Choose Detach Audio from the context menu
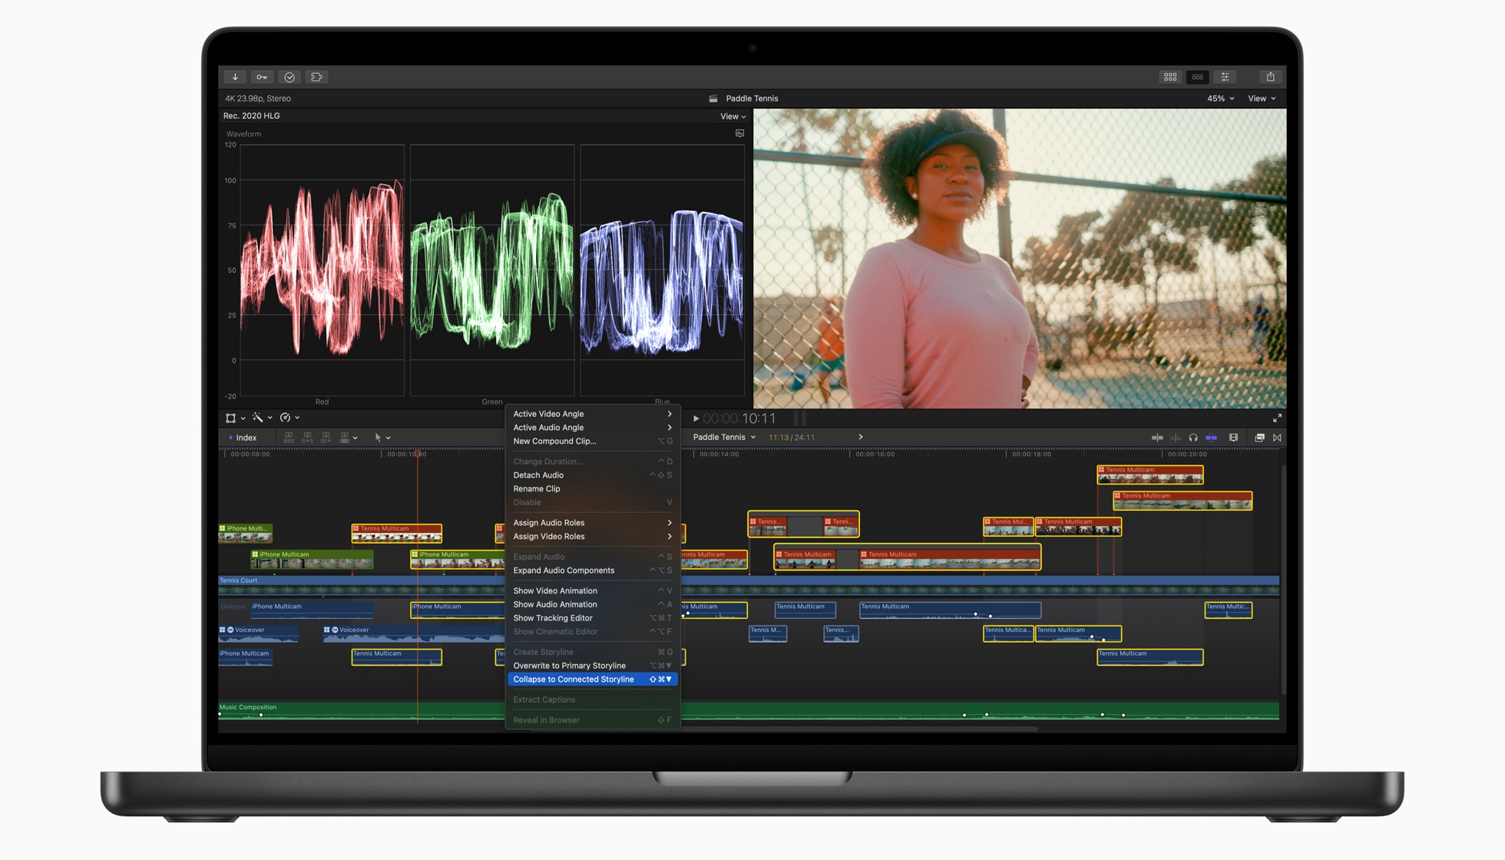This screenshot has width=1505, height=860. [x=538, y=475]
